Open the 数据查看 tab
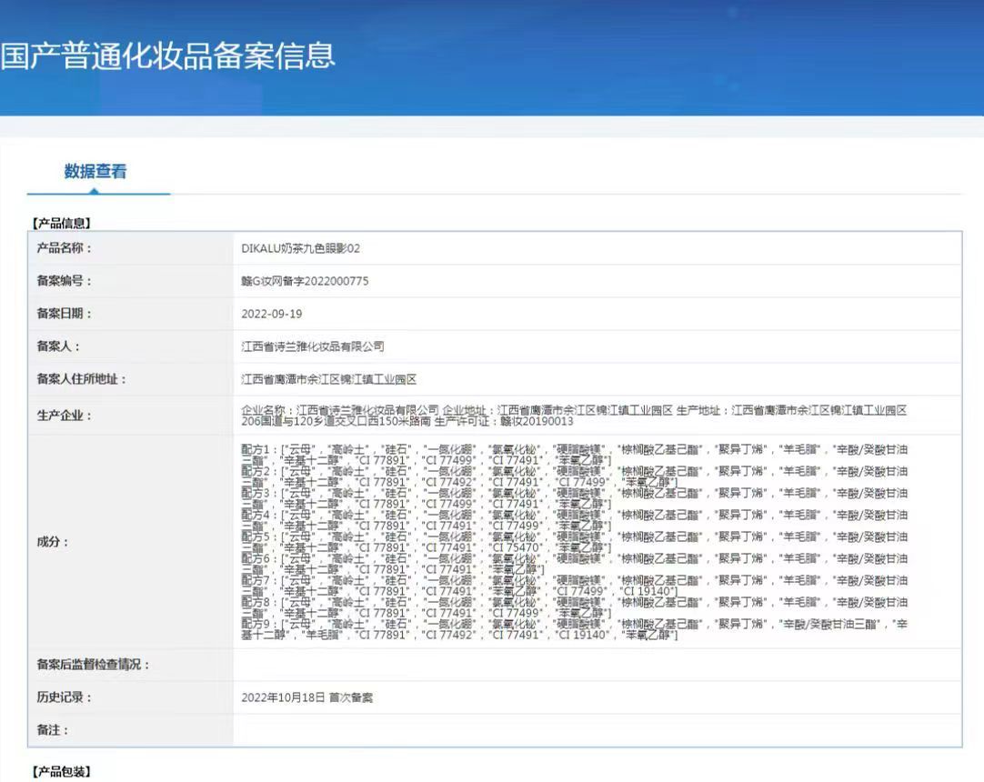The image size is (984, 782). click(x=95, y=171)
